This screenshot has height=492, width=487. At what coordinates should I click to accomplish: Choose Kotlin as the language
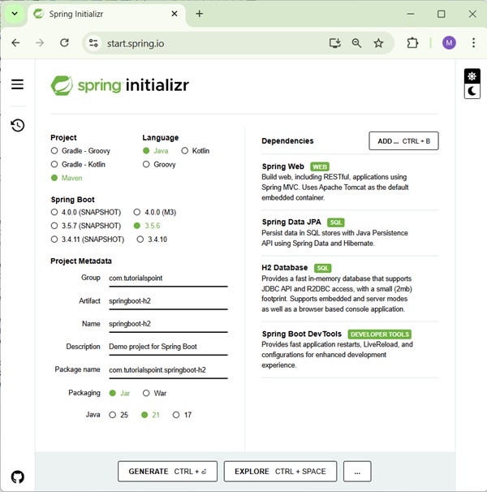185,151
